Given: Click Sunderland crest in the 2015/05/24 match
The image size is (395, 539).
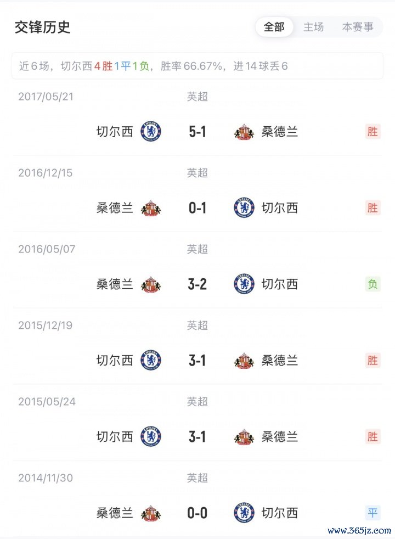Looking at the screenshot, I should point(244,437).
